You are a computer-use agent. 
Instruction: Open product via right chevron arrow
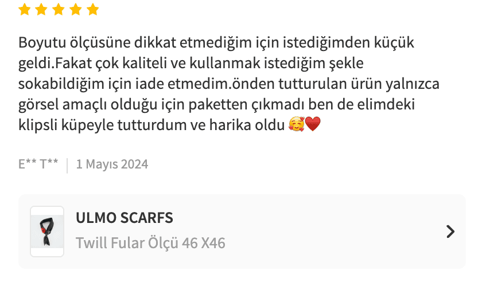(450, 232)
